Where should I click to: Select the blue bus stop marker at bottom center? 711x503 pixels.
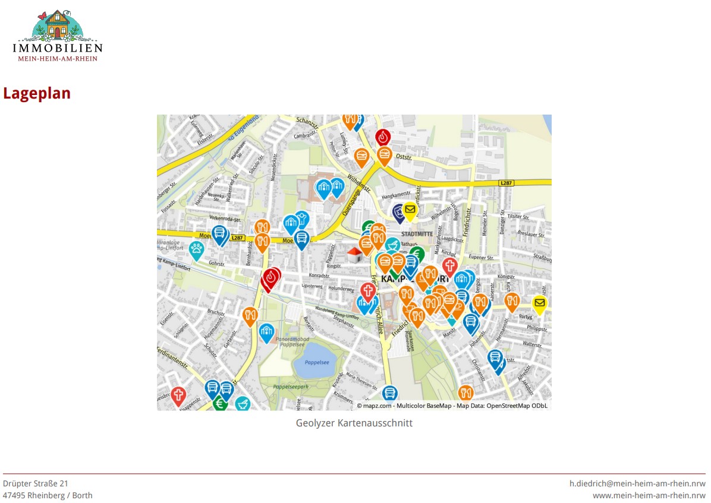[x=389, y=393]
